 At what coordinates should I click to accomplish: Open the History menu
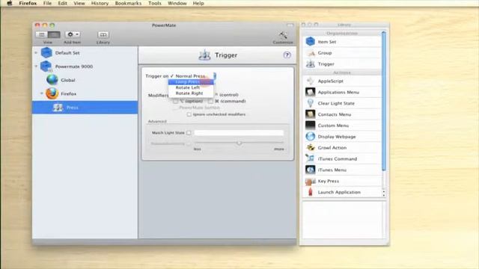(x=100, y=3)
